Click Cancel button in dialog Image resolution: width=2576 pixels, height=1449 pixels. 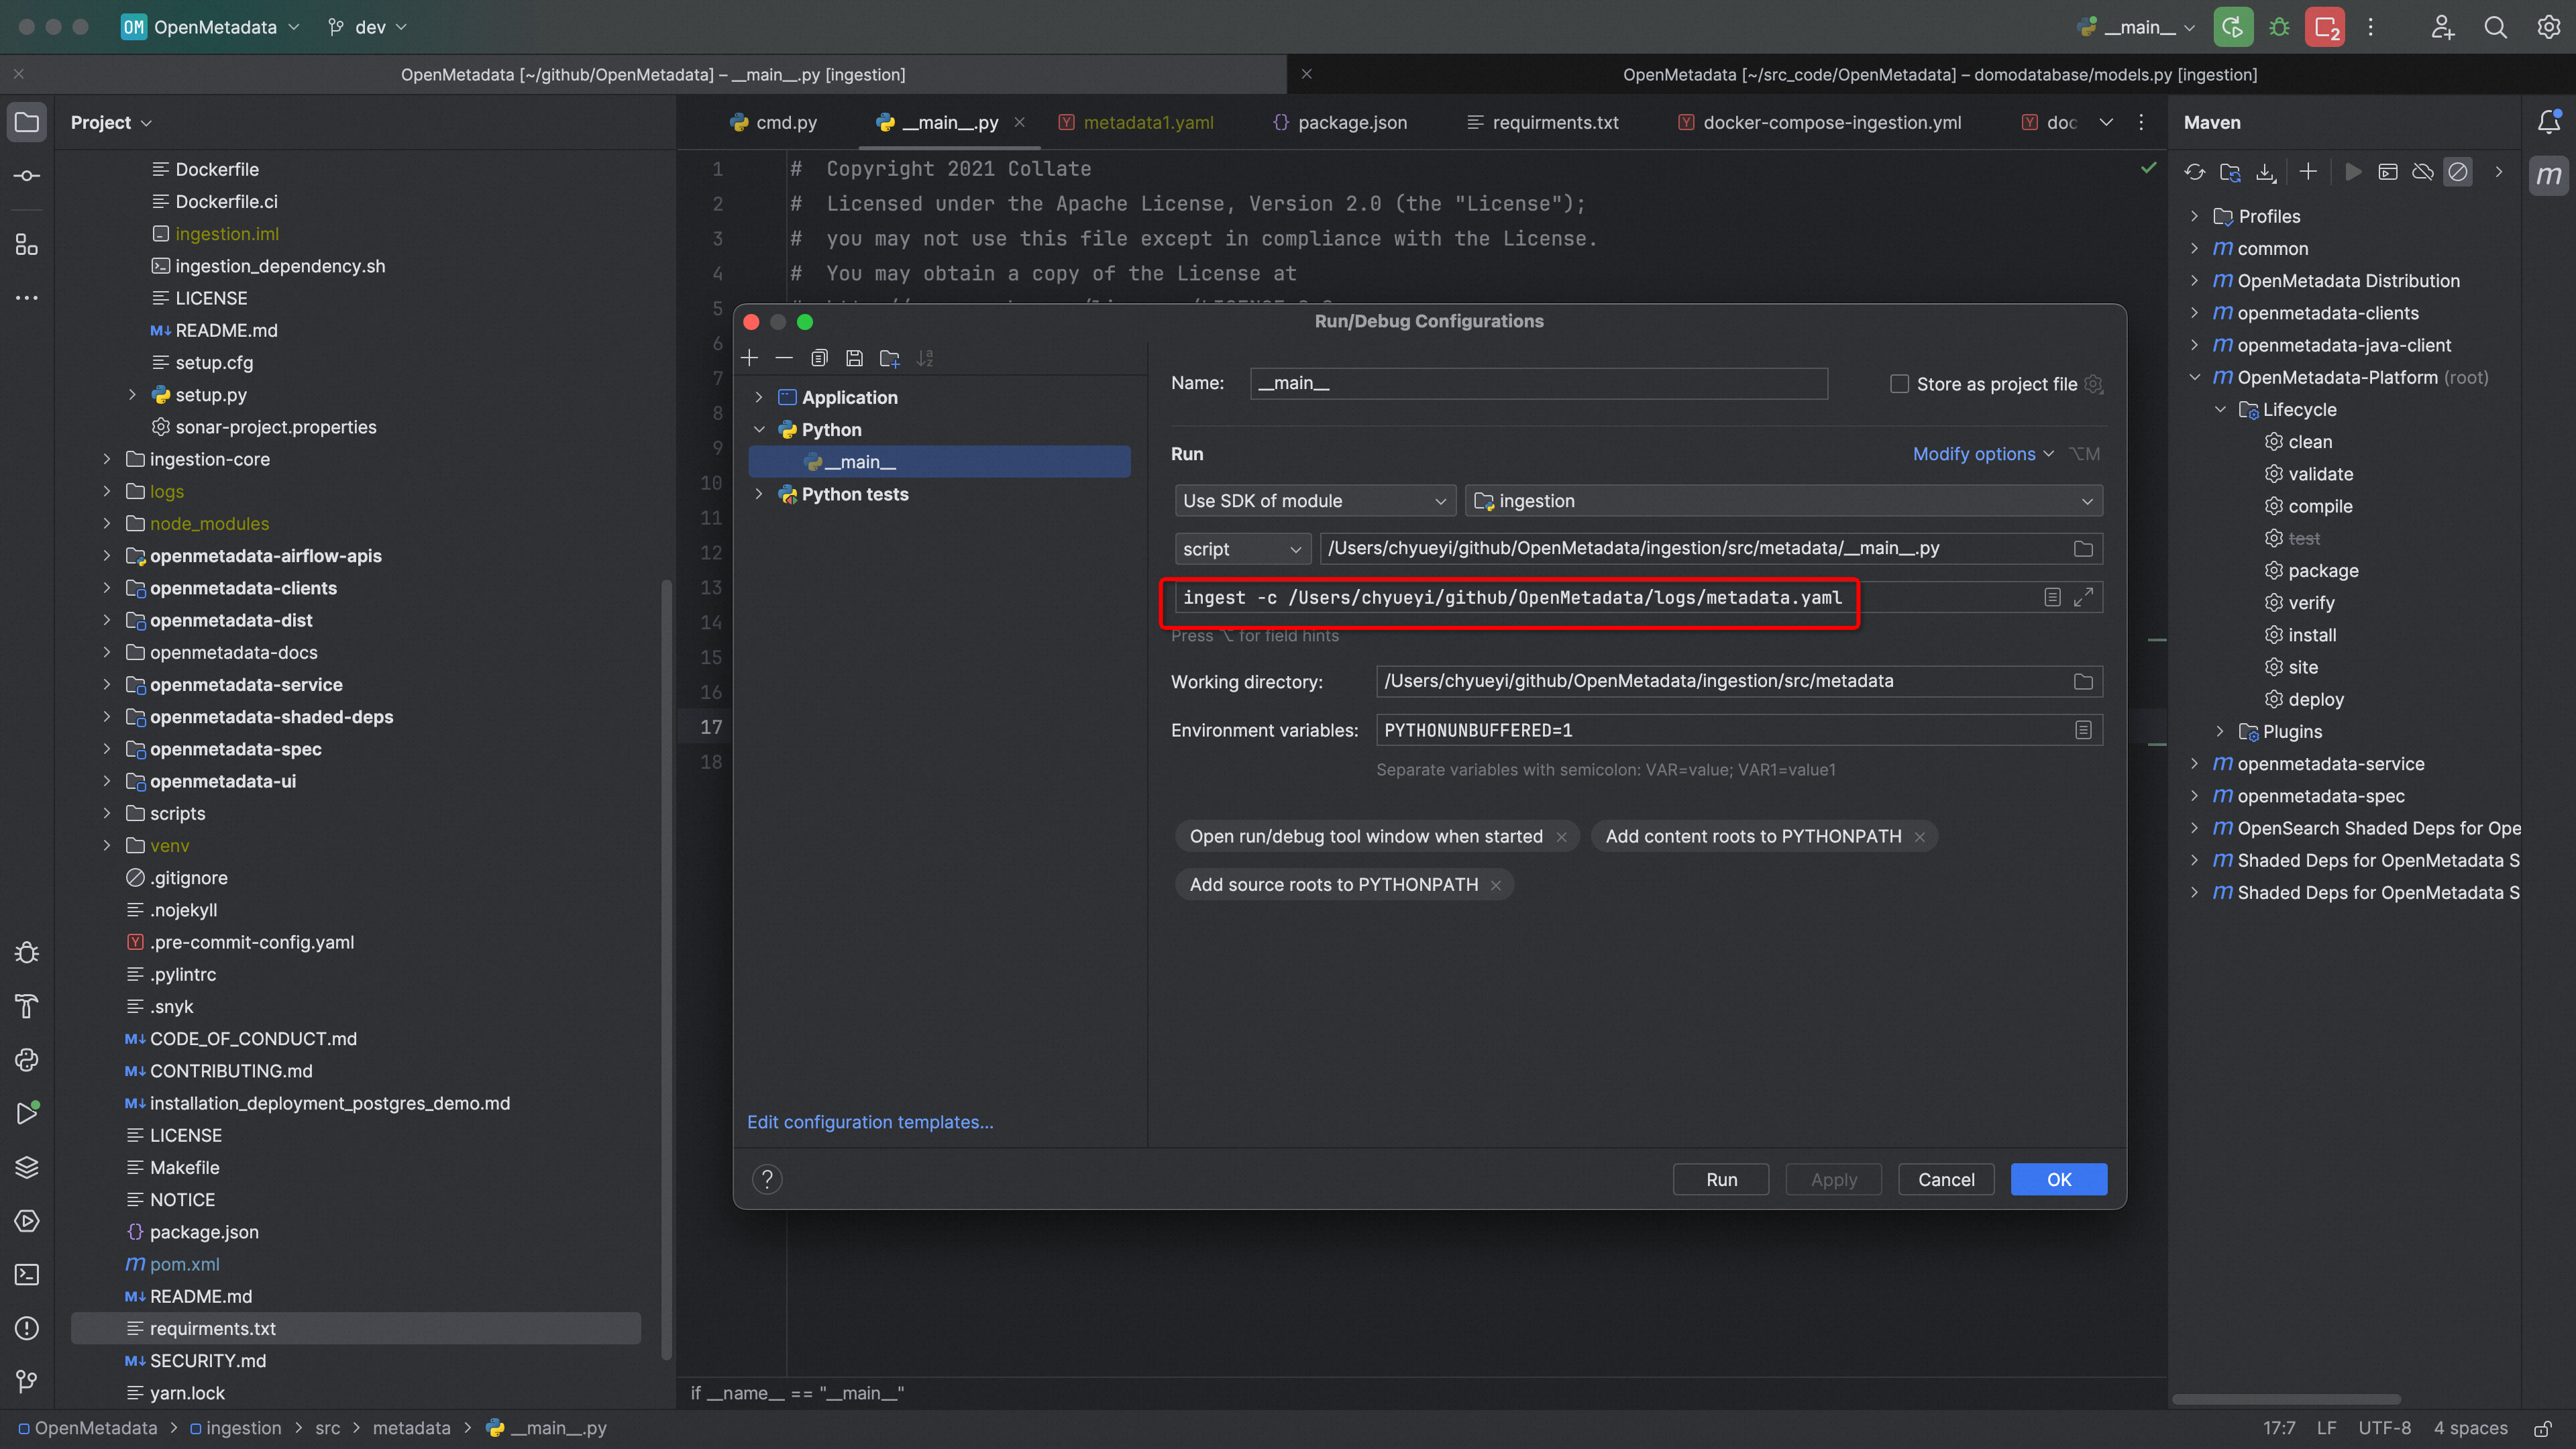1946,1179
